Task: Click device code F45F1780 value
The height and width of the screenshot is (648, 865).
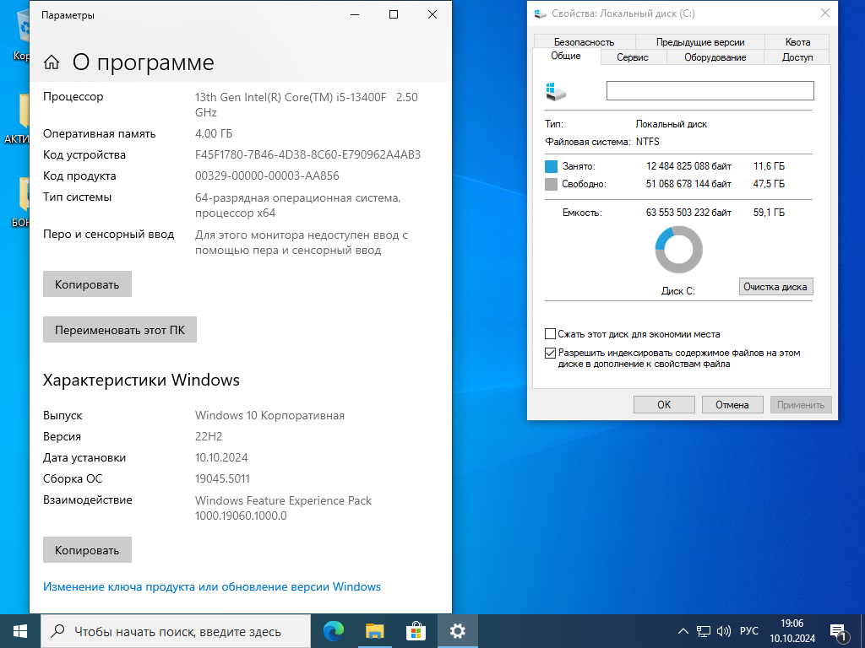Action: (x=307, y=155)
